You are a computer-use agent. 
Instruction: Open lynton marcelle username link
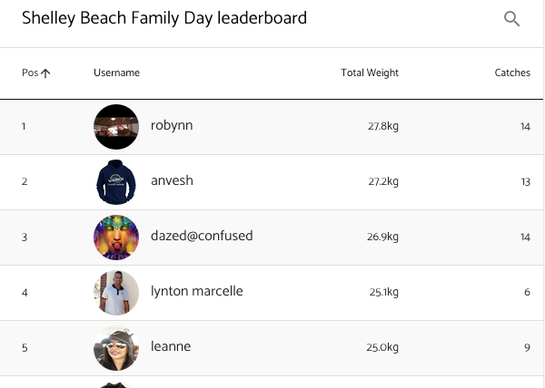[196, 292]
